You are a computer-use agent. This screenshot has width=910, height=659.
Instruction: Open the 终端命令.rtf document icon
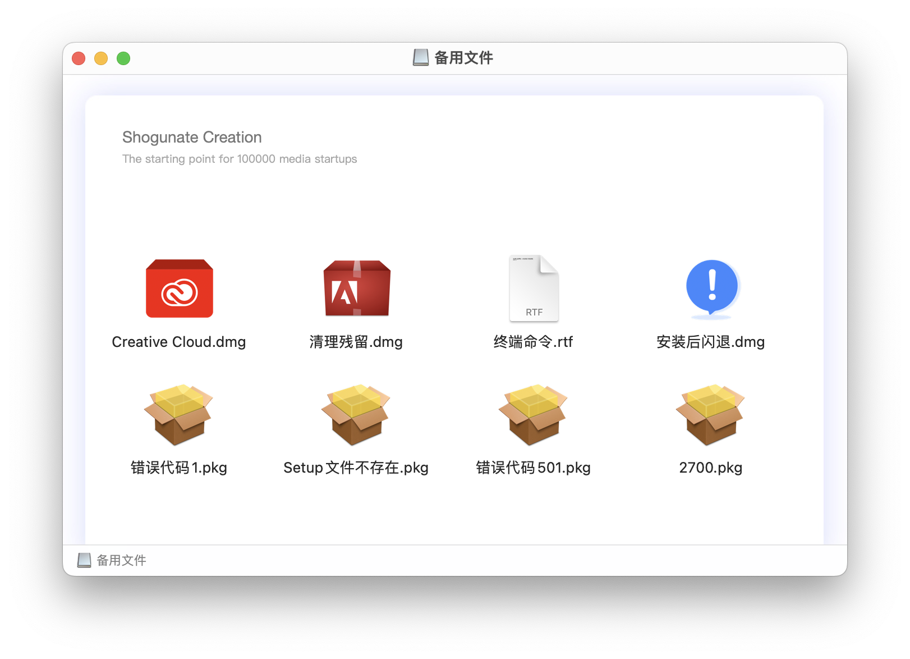pyautogui.click(x=534, y=289)
